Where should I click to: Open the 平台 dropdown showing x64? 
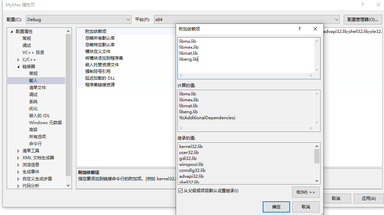point(336,19)
